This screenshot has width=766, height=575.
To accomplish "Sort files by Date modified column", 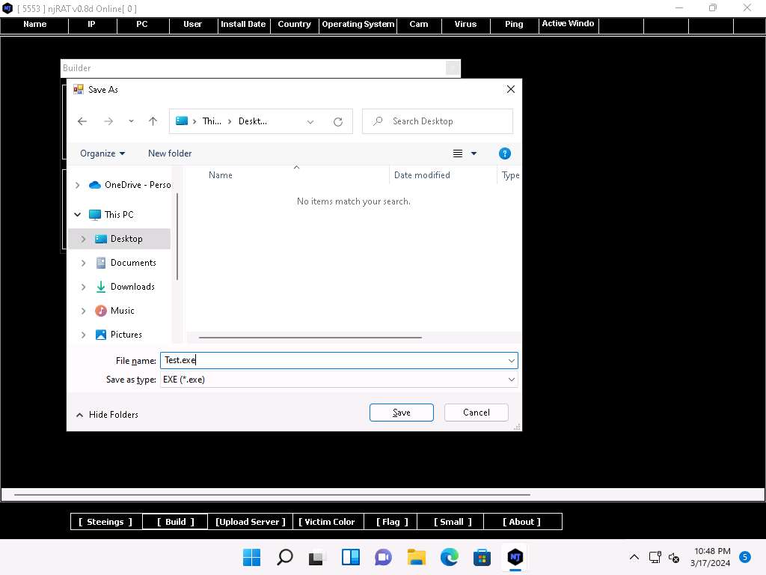I will 422,175.
